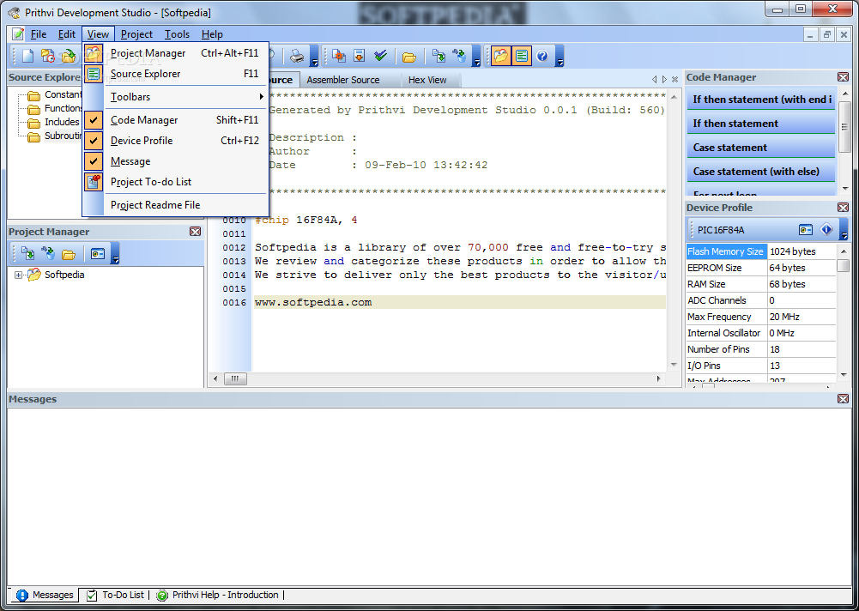
Task: Click the tab scroll right arrow in the editor
Action: tap(664, 80)
